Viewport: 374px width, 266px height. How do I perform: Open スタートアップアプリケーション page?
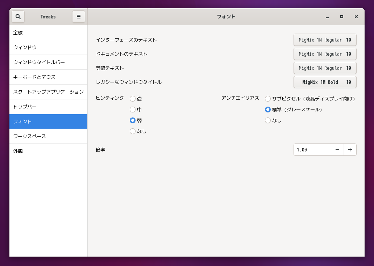point(49,92)
